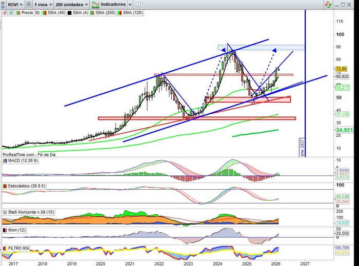Open the ROVI ticker symbol dropdown
Screen dimensions: 359x266
click(x=11, y=4)
